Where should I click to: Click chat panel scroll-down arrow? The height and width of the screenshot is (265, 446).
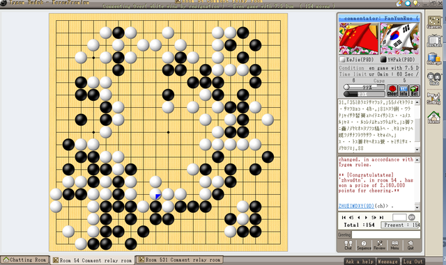click(417, 207)
